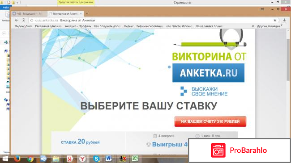Open the 'Яндекс' bookmark
291x163 pixels.
128,26
